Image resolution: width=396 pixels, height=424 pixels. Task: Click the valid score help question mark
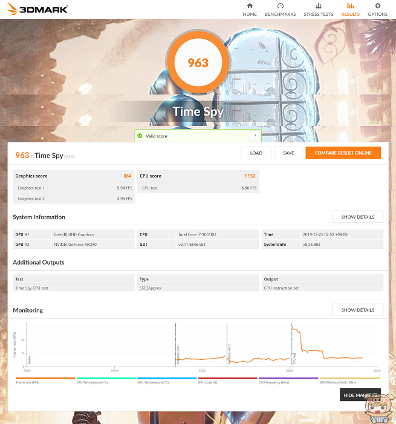(x=255, y=136)
